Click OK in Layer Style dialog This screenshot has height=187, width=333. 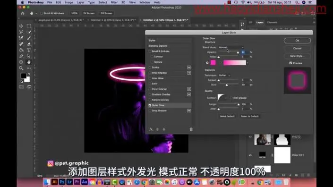click(x=297, y=41)
